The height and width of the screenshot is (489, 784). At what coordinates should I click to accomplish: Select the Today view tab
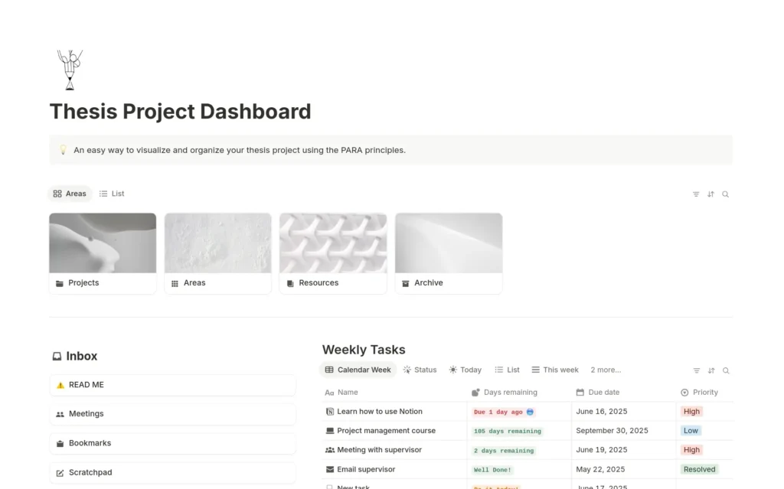tap(465, 370)
